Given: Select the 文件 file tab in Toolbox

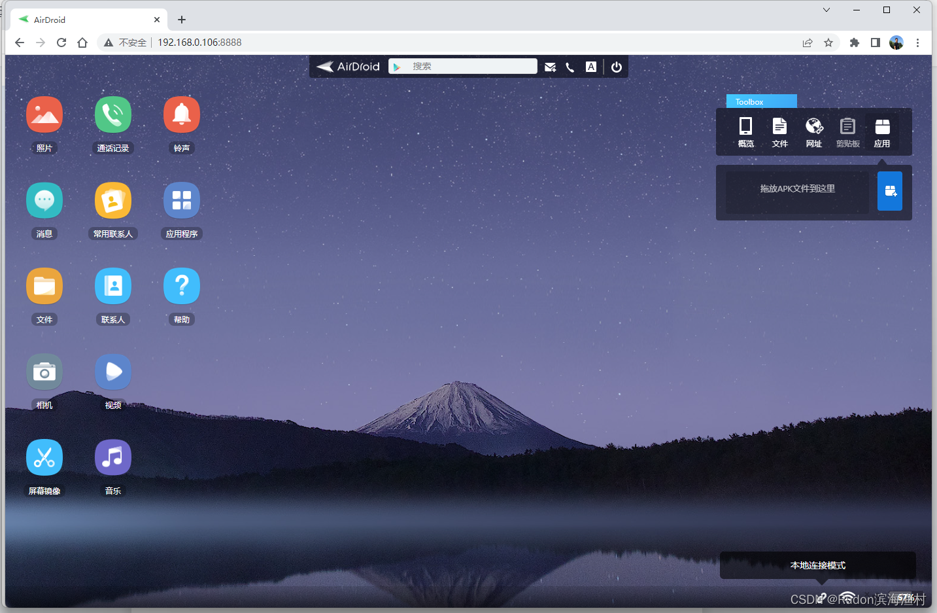Looking at the screenshot, I should coord(780,132).
